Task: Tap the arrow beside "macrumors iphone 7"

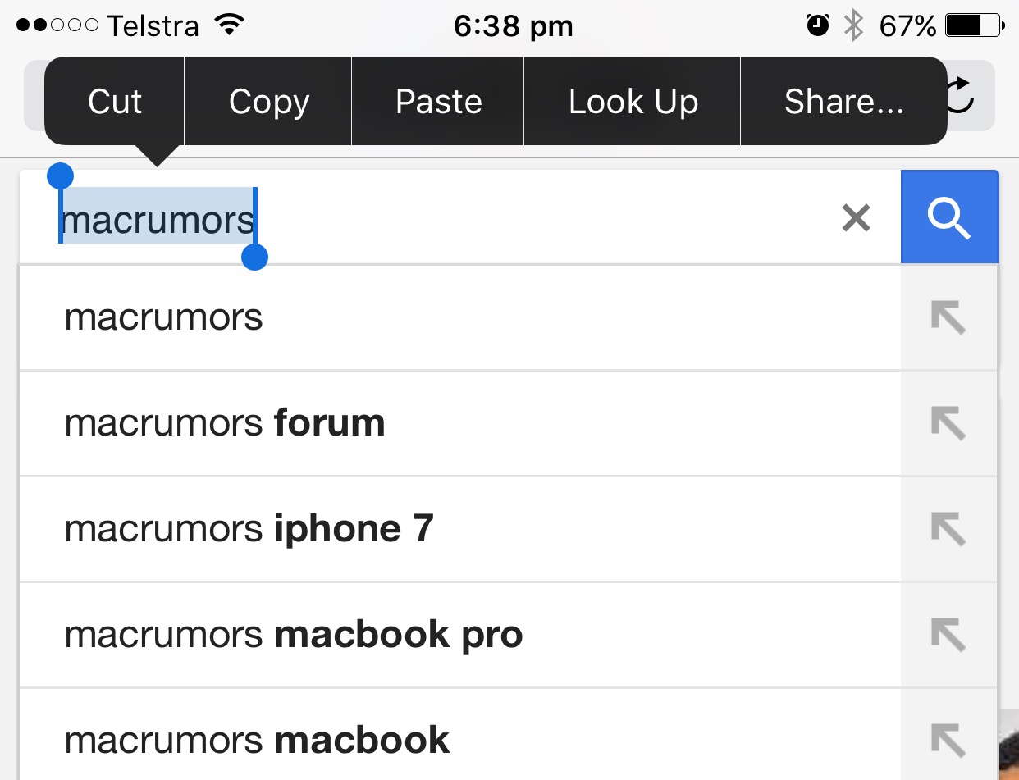Action: click(948, 529)
